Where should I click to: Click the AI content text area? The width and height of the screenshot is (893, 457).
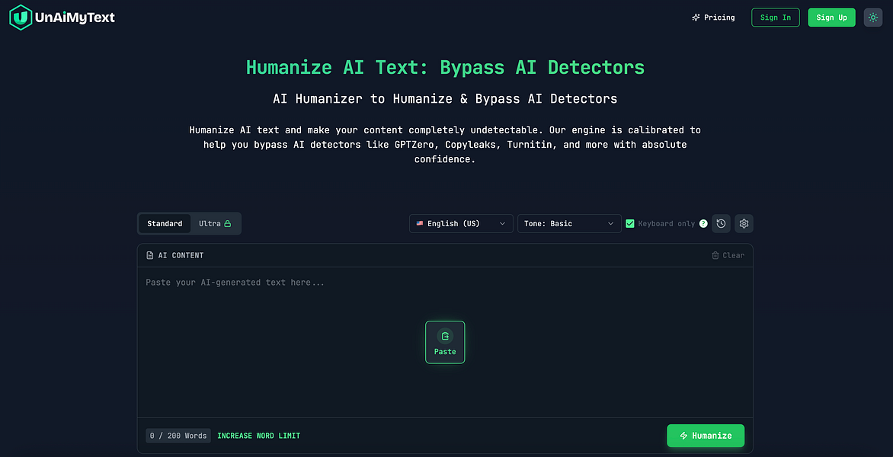(445, 342)
